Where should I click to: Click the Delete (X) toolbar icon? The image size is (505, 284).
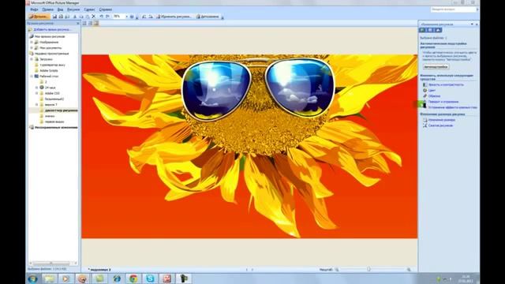click(93, 17)
